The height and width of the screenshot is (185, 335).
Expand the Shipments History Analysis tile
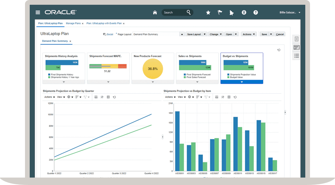64,82
